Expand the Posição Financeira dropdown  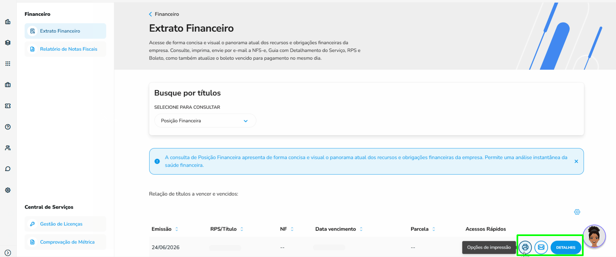tap(205, 121)
